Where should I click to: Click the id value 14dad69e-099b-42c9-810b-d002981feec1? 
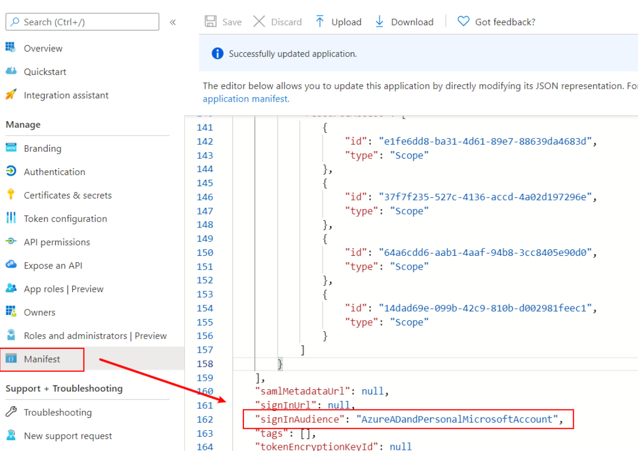485,308
